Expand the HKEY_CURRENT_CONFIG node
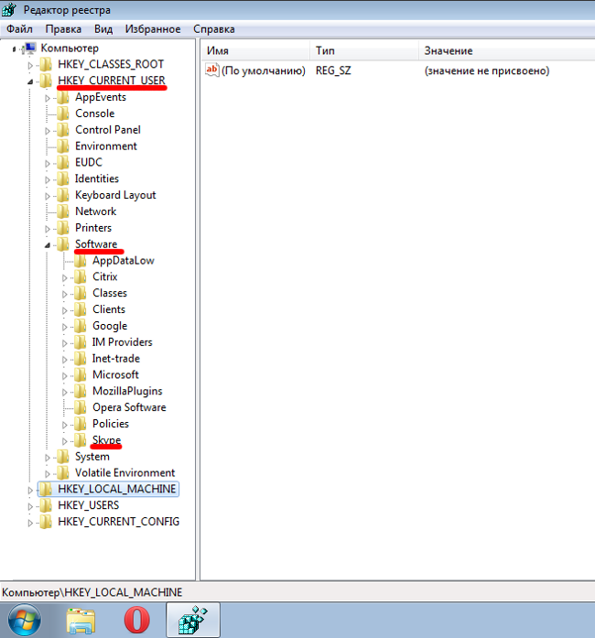Screen dimensions: 595x638 [x=30, y=523]
